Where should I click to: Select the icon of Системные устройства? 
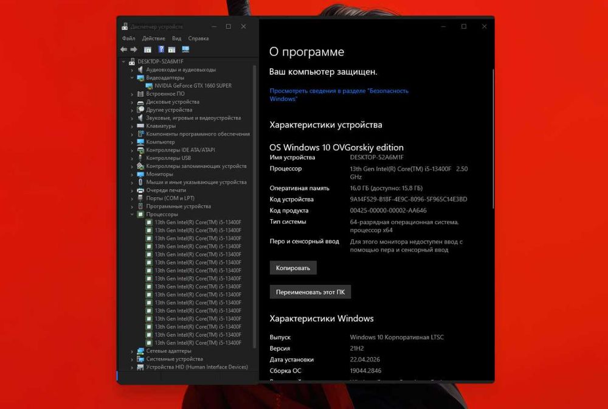140,359
